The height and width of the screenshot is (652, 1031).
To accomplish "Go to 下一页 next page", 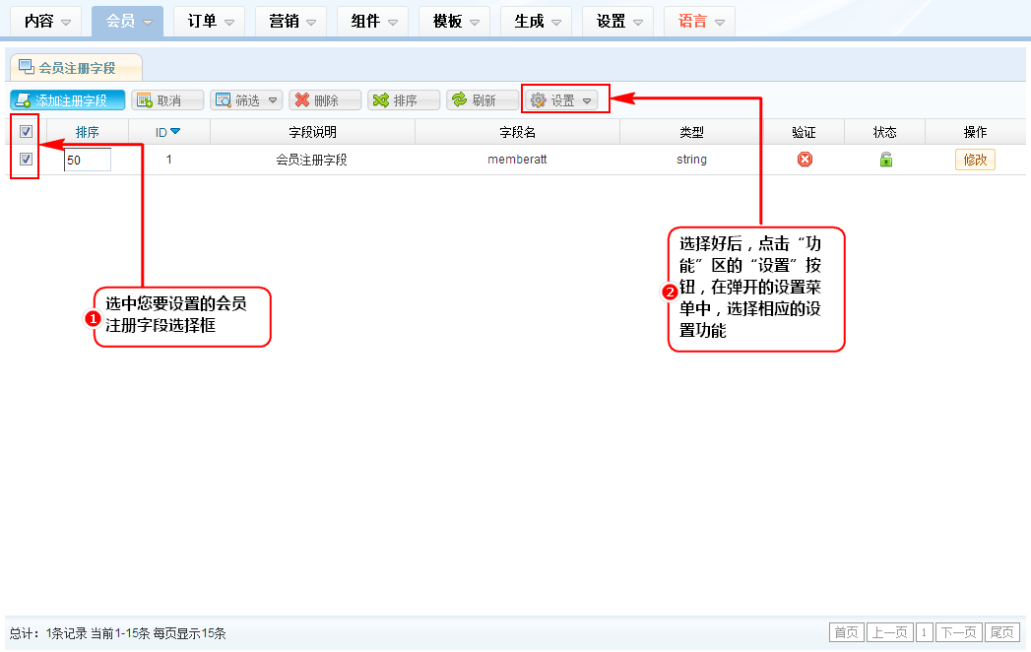I will 958,632.
